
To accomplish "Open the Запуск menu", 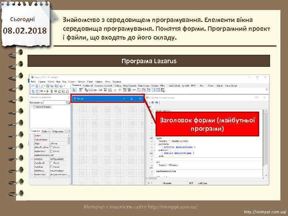I will 81,82.
